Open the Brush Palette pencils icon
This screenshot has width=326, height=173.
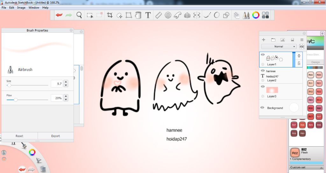pos(246,15)
